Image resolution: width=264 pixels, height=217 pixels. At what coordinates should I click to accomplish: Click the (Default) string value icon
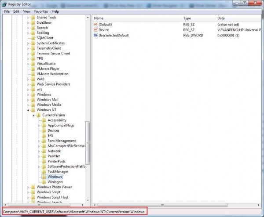96,25
